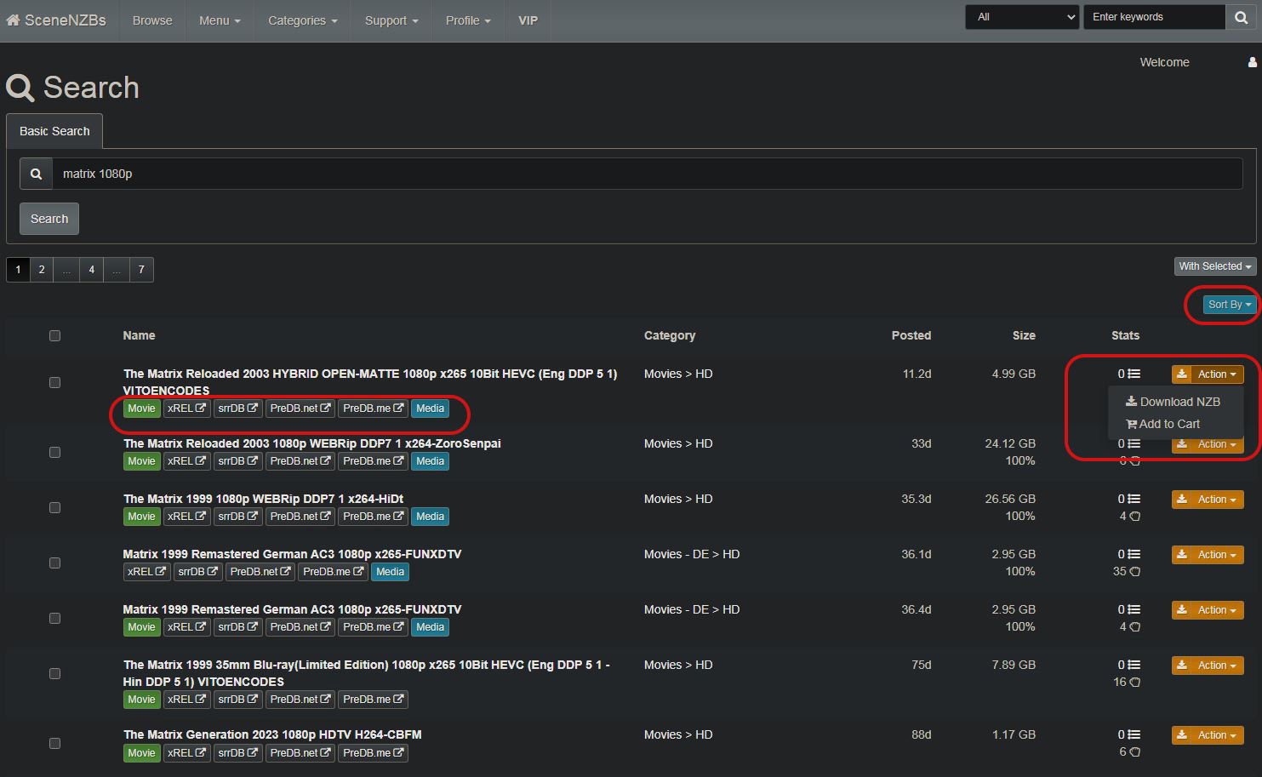
Task: Open the All category dropdown in top bar
Action: click(x=1022, y=17)
